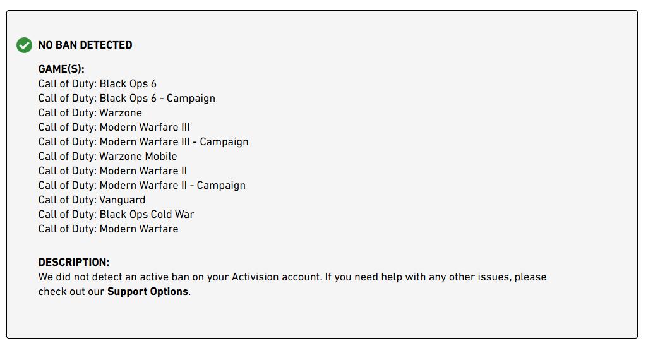Image resolution: width=648 pixels, height=348 pixels.
Task: Click the Call of Duty: Vanguard line
Action: pyautogui.click(x=92, y=200)
